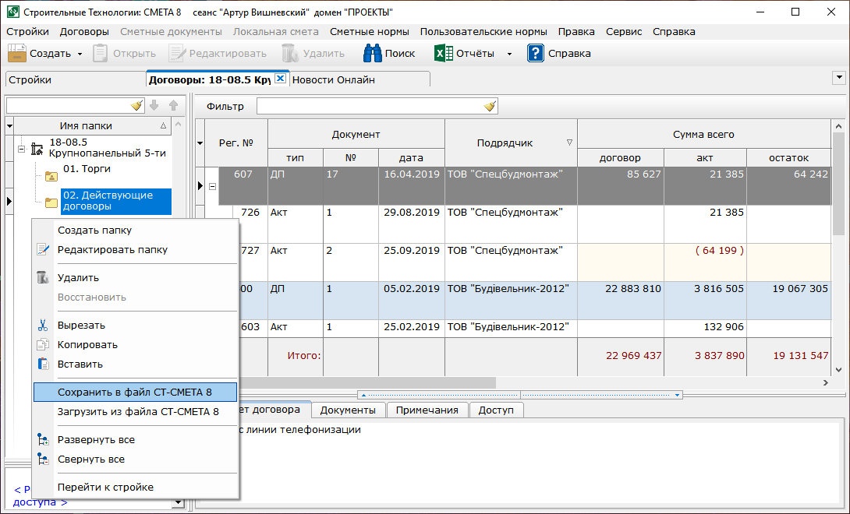This screenshot has width=850, height=514.
Task: Clear the table filter with broom icon
Action: (490, 107)
